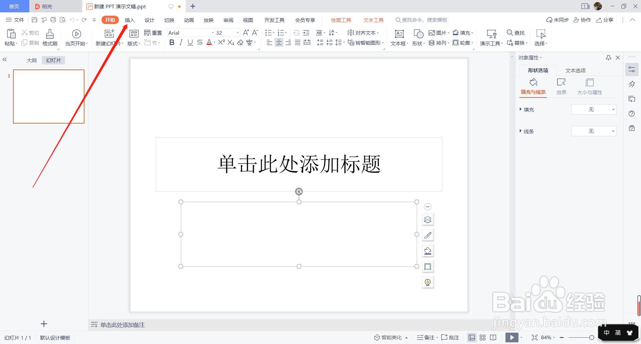
Task: Click the Increase font size icon
Action: [246, 32]
